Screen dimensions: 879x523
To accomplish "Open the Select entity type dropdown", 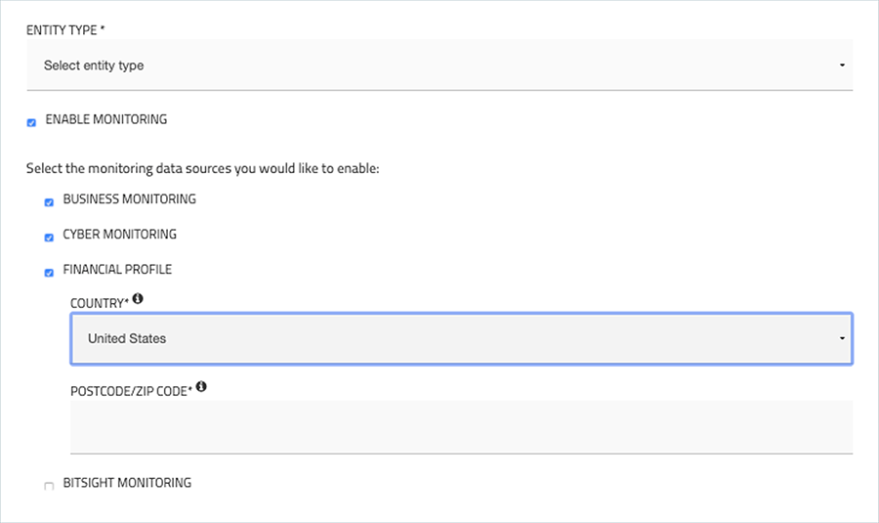I will click(x=439, y=65).
